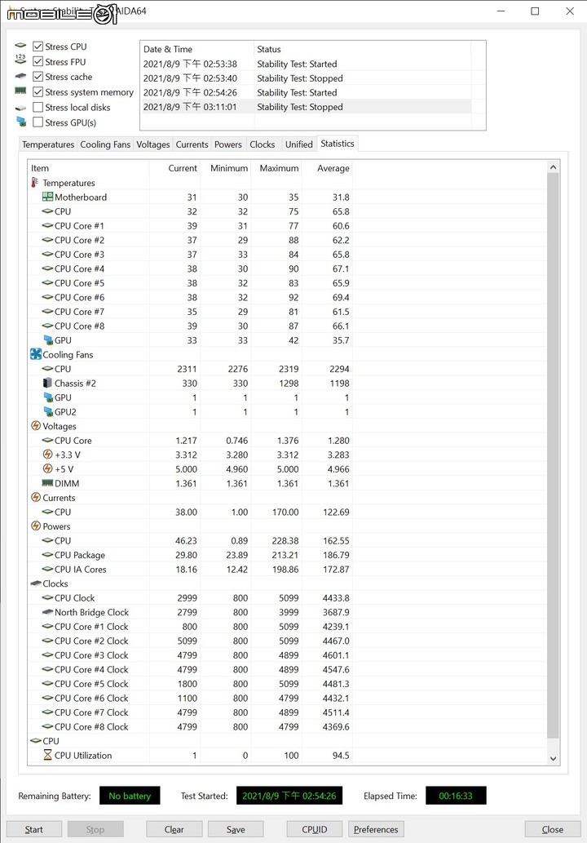The width and height of the screenshot is (587, 843).
Task: Click the +3.3 V voltage icon
Action: pyautogui.click(x=48, y=455)
